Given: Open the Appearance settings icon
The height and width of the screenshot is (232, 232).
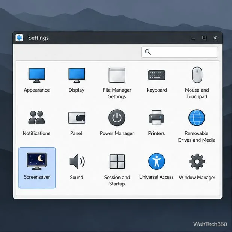Looking at the screenshot, I should click(x=37, y=75).
